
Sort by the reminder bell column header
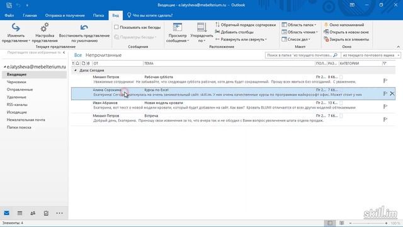pos(77,63)
